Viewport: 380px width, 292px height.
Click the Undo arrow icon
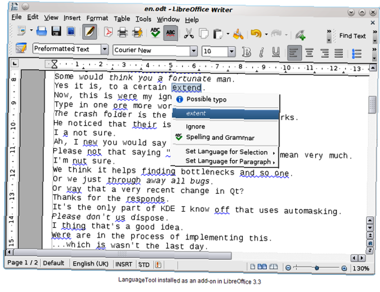(x=256, y=34)
